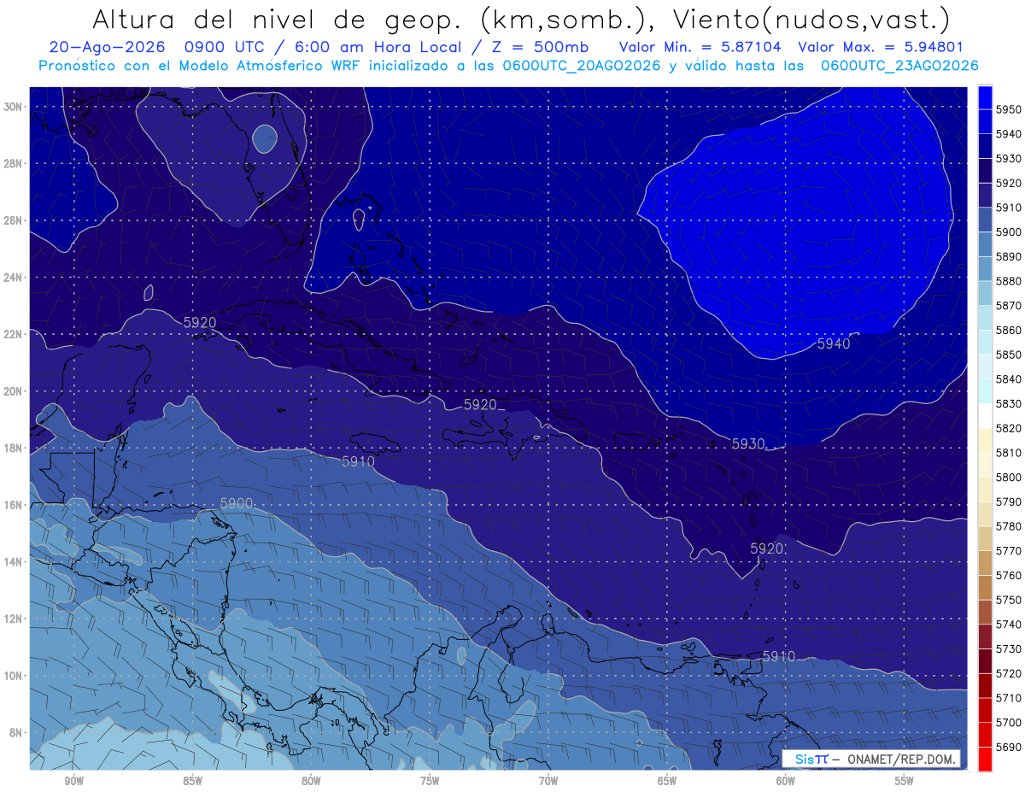
Task: Click the '0600UTC_20AGO2026' initialization time
Action: pyautogui.click(x=581, y=65)
